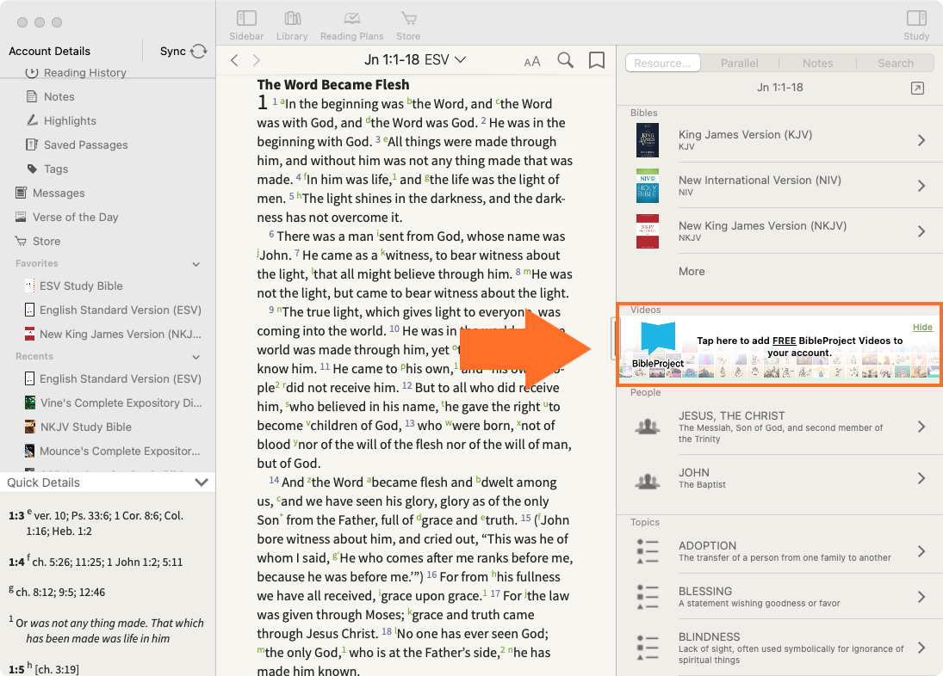943x676 pixels.
Task: Tap the FREE BibleProject Videos banner
Action: 779,348
